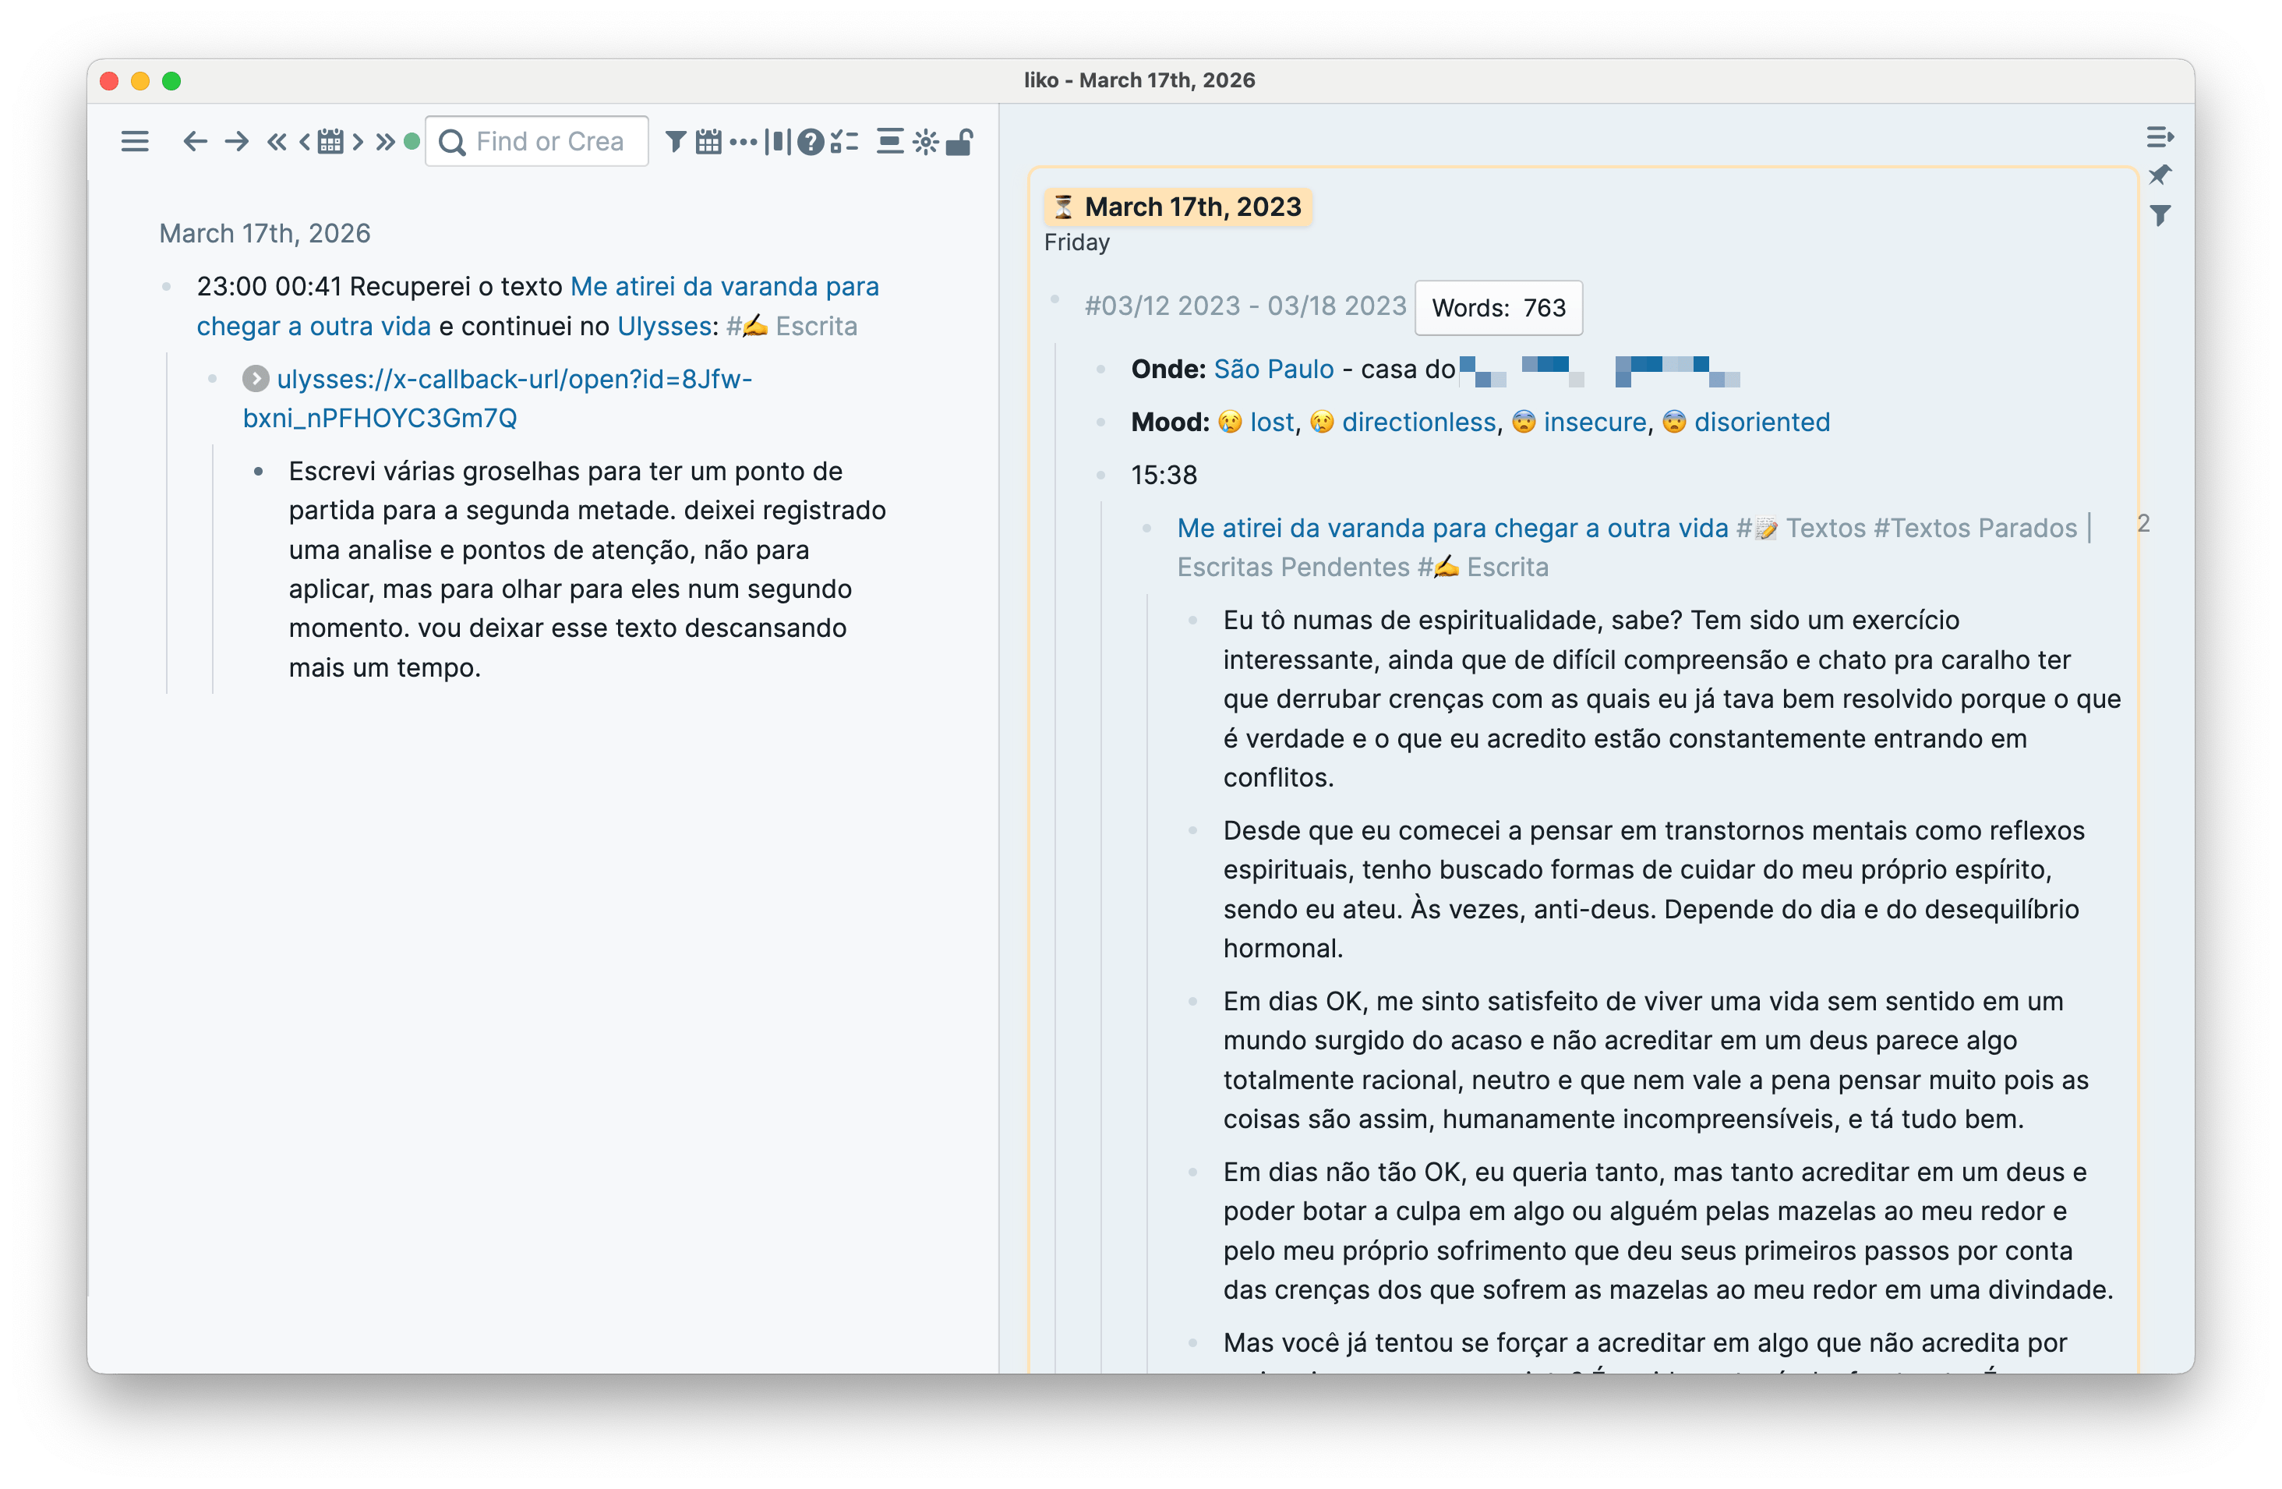Click the window title 'liko - March 17th, 2026'

point(1139,80)
